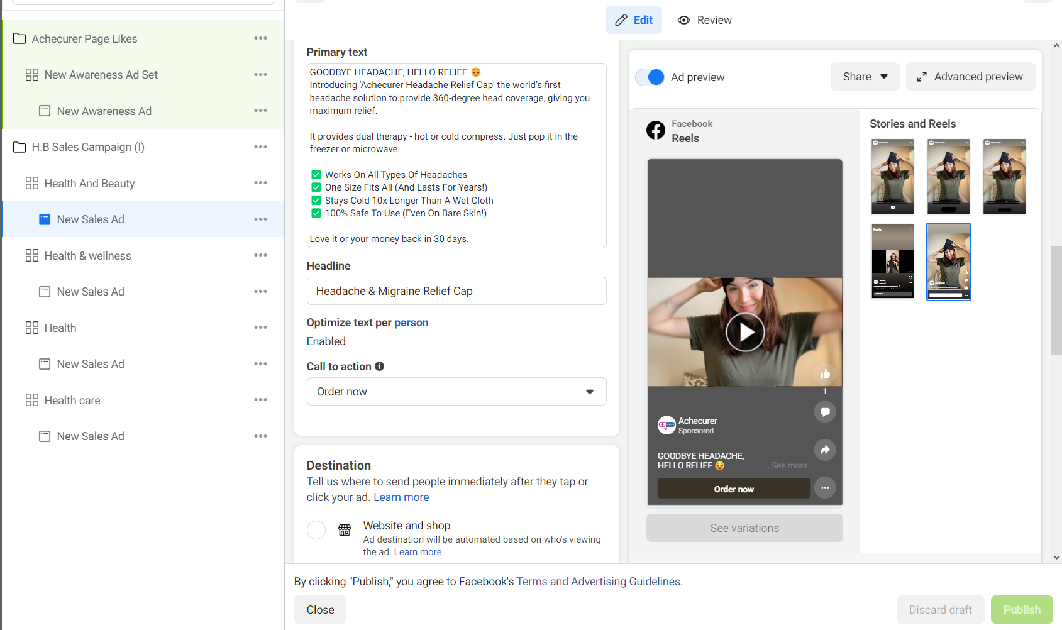
Task: Open options menu for New Awareness Ad
Action: (x=260, y=111)
